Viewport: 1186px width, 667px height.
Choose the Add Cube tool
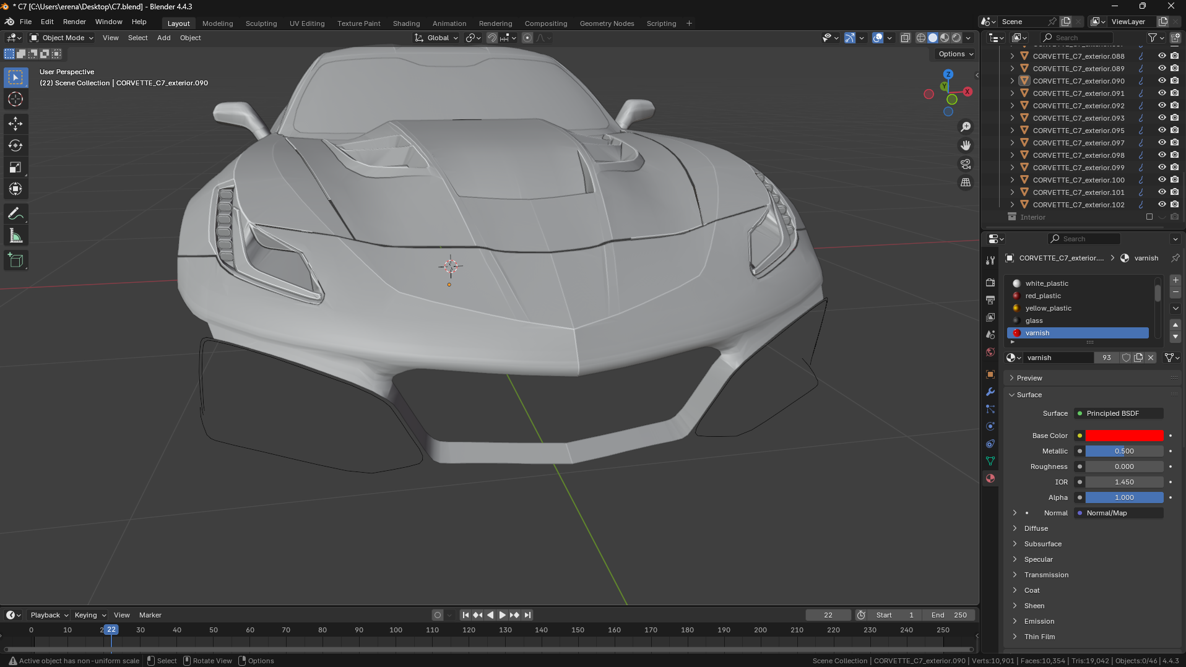[x=15, y=260]
